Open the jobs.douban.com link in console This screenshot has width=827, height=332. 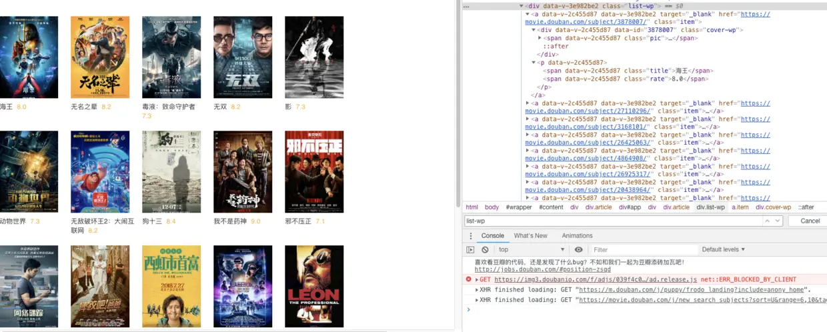542,269
